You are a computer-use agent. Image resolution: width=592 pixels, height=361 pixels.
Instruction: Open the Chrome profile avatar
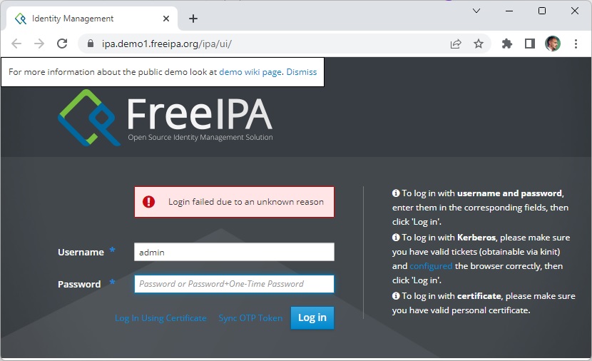click(x=552, y=44)
